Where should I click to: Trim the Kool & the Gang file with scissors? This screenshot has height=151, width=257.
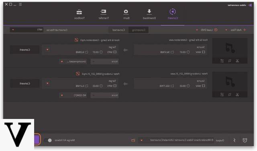(x=237, y=61)
